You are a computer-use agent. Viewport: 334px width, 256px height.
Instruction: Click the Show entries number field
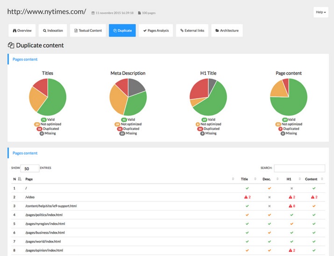pyautogui.click(x=29, y=168)
